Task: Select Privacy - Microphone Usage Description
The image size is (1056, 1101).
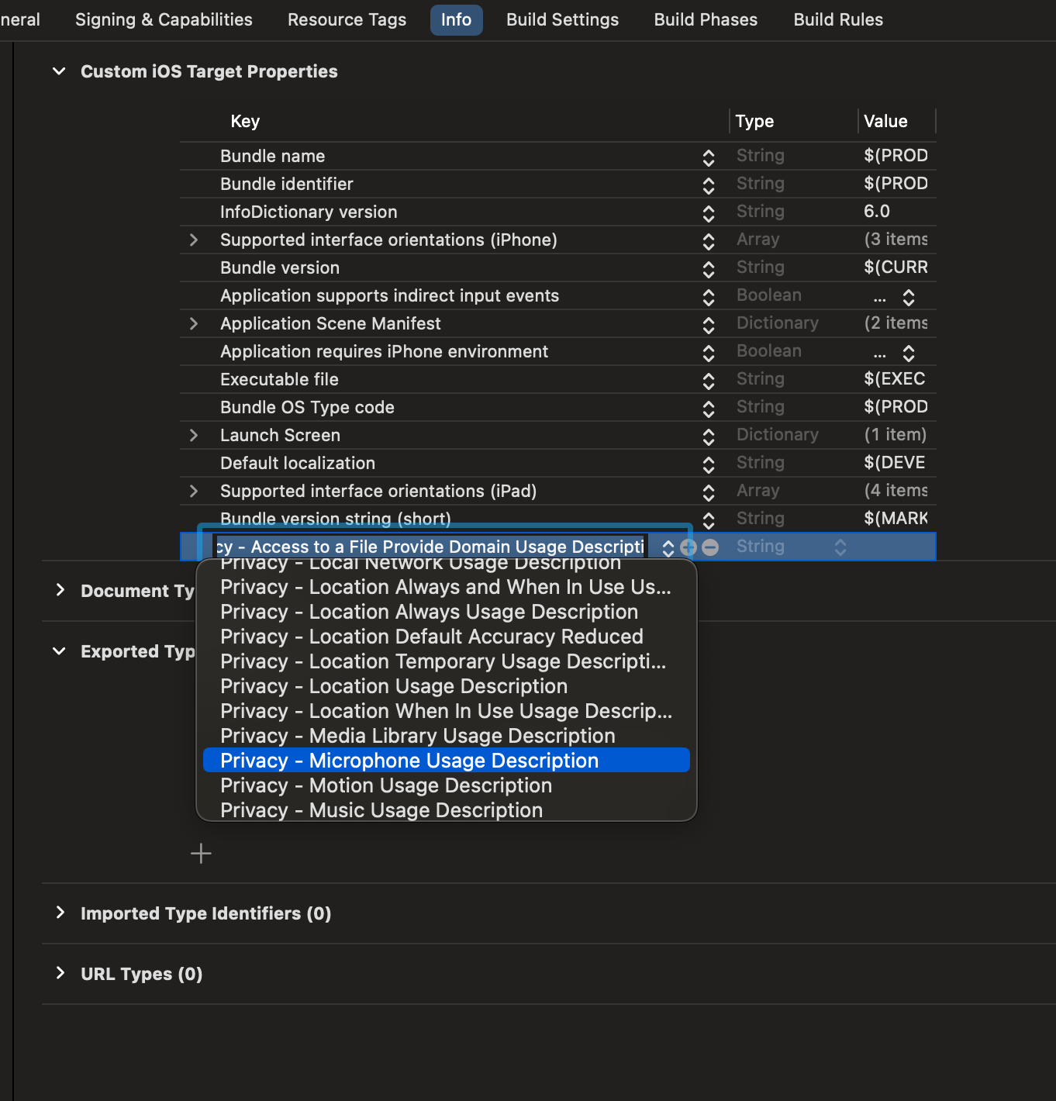Action: coord(446,761)
